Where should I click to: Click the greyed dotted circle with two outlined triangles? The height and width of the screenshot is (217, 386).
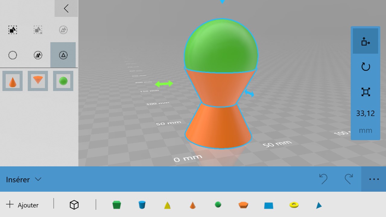(63, 30)
